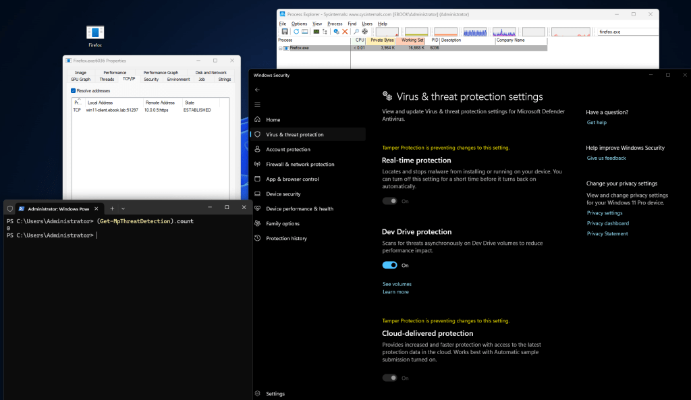
Task: Click the Find handle magnifier icon
Action: coord(356,32)
